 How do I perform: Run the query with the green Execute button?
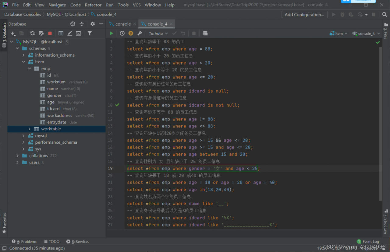(x=111, y=33)
